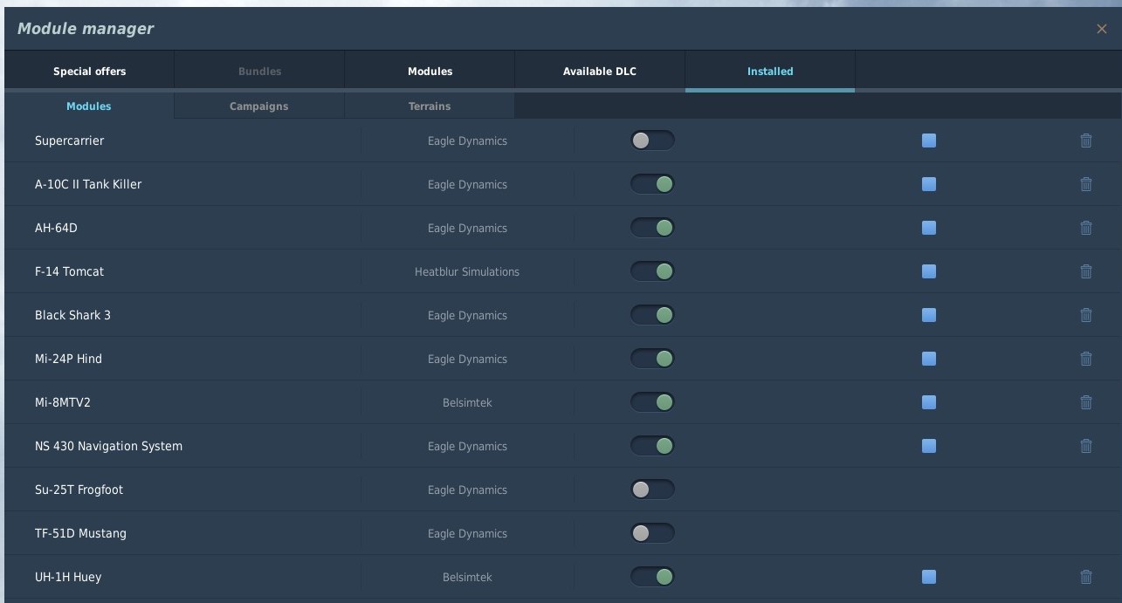Image resolution: width=1122 pixels, height=603 pixels.
Task: Select the UH-1H Huey entry
Action: click(68, 577)
